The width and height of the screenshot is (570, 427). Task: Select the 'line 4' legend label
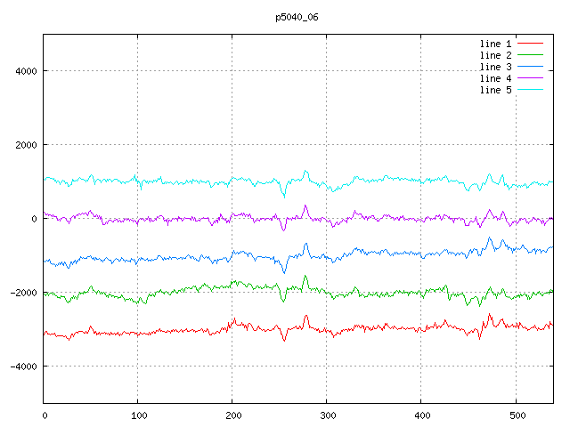tap(495, 78)
